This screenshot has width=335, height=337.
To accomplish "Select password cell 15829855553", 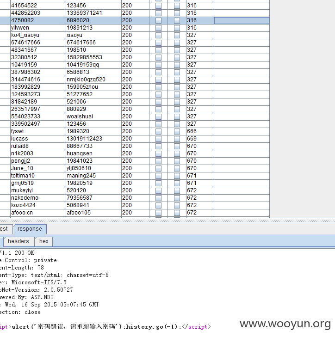I will click(93, 57).
